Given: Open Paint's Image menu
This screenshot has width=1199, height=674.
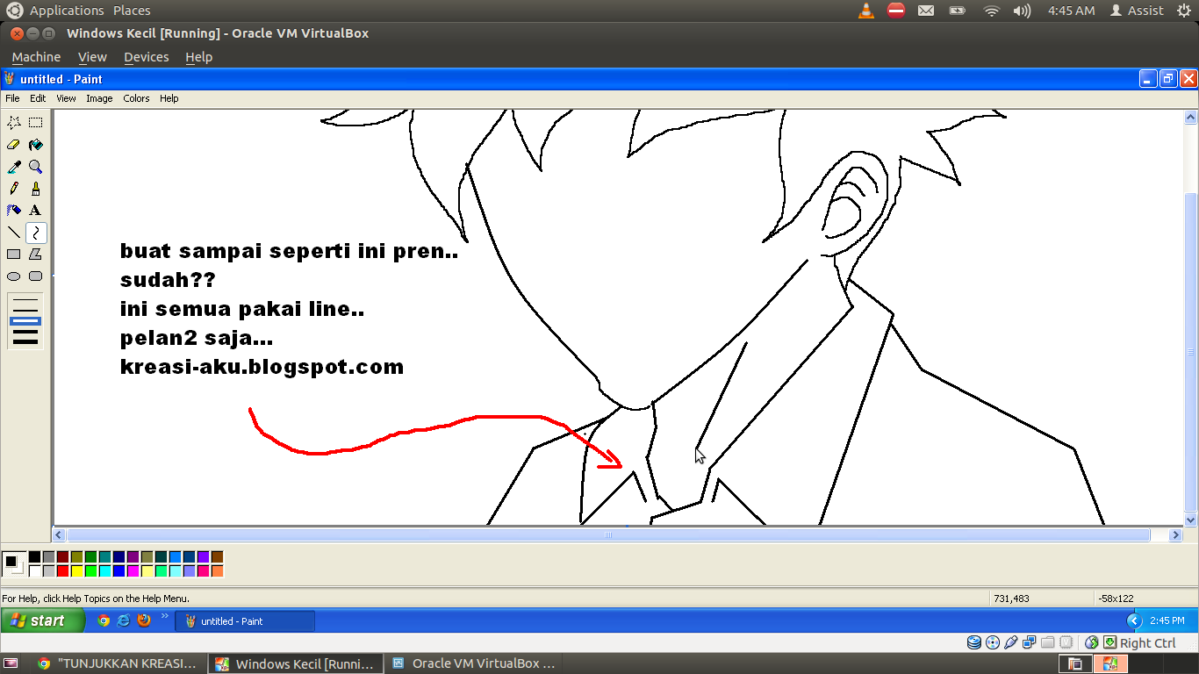Looking at the screenshot, I should point(99,98).
